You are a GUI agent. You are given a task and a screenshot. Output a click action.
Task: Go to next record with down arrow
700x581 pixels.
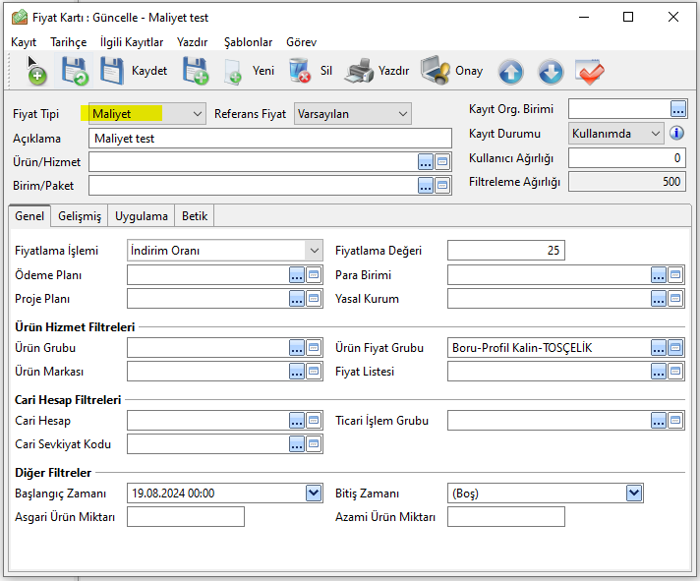(550, 72)
